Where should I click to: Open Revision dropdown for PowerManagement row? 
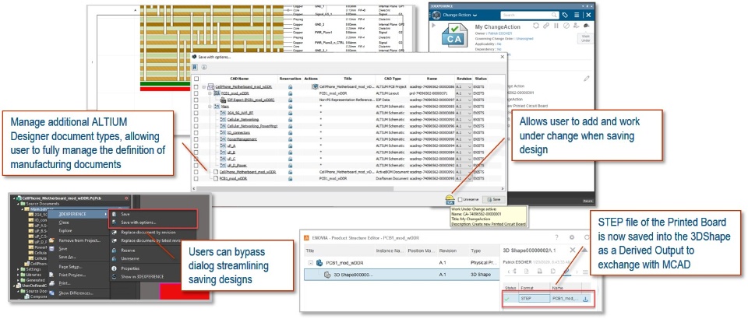470,139
